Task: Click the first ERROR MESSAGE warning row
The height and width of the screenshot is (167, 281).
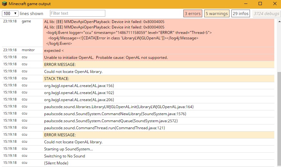Action: click(60, 65)
